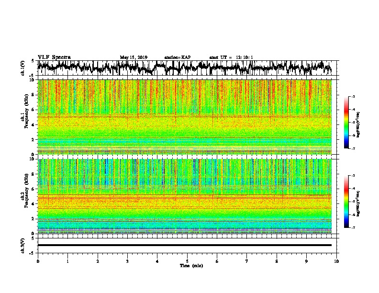Click the ch.2 color scale legend title

358,203
